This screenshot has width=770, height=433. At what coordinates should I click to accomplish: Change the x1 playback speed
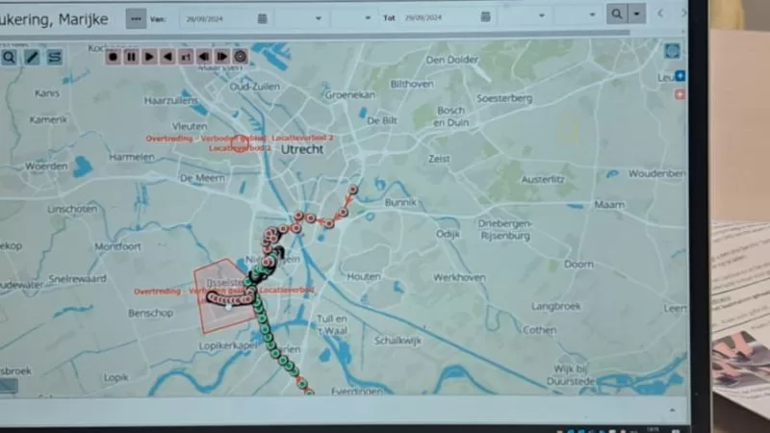pyautogui.click(x=186, y=57)
